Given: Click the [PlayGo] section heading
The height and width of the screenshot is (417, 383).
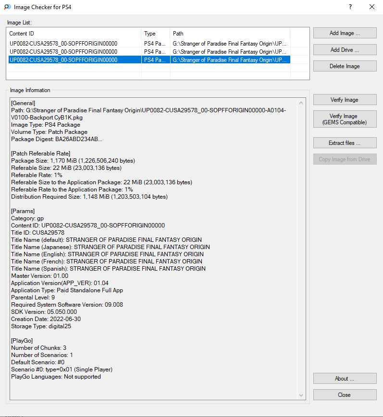Looking at the screenshot, I should pos(22,341).
